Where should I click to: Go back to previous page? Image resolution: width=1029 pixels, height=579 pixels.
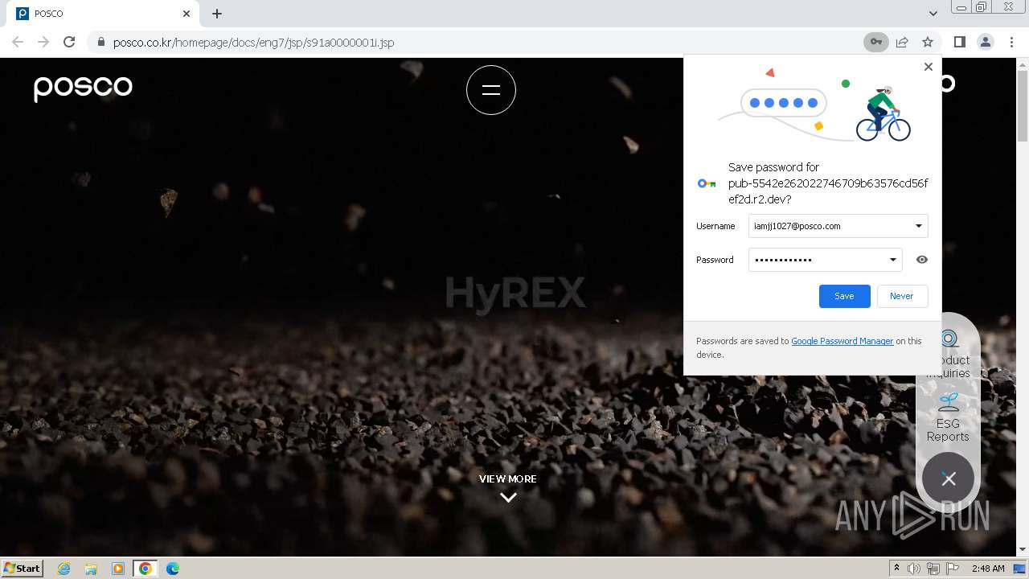pyautogui.click(x=18, y=42)
